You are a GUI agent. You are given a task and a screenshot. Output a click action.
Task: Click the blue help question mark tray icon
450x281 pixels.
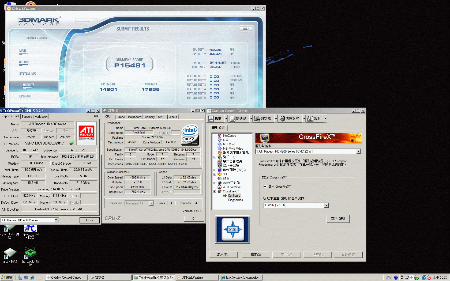396,278
